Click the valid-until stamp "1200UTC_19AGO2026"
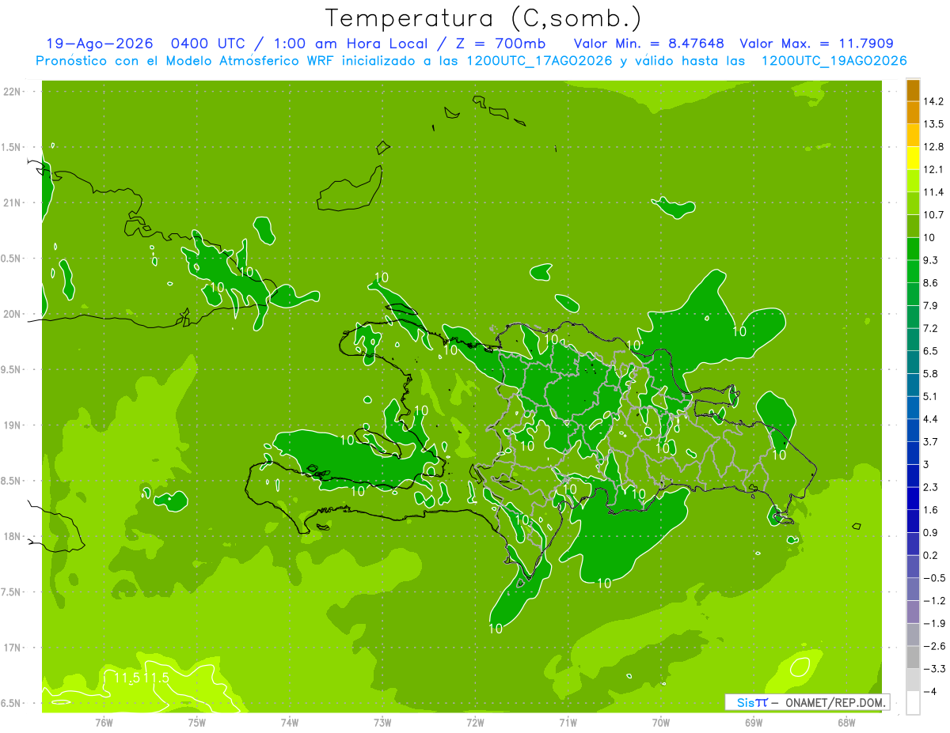This screenshot has height=733, width=950. pos(834,61)
